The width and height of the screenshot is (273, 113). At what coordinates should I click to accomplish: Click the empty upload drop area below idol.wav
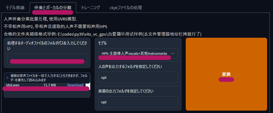click(x=47, y=93)
